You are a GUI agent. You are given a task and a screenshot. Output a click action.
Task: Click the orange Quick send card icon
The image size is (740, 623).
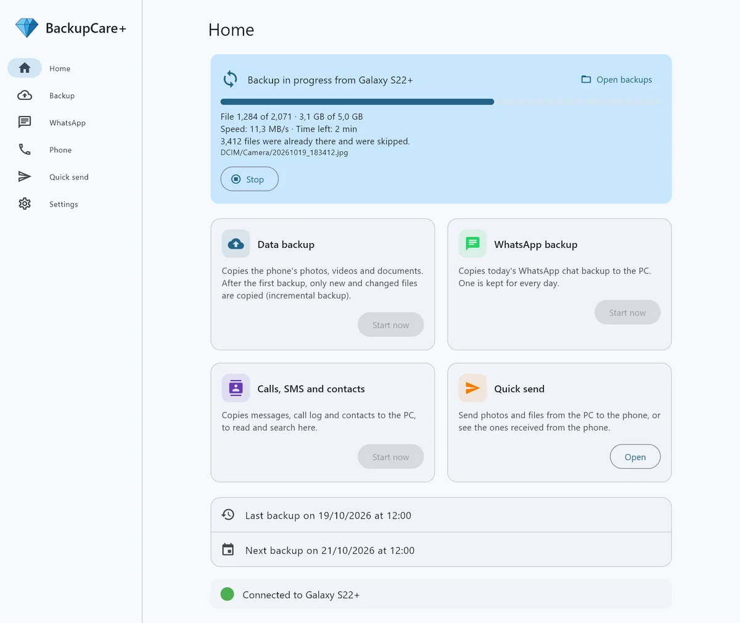472,388
